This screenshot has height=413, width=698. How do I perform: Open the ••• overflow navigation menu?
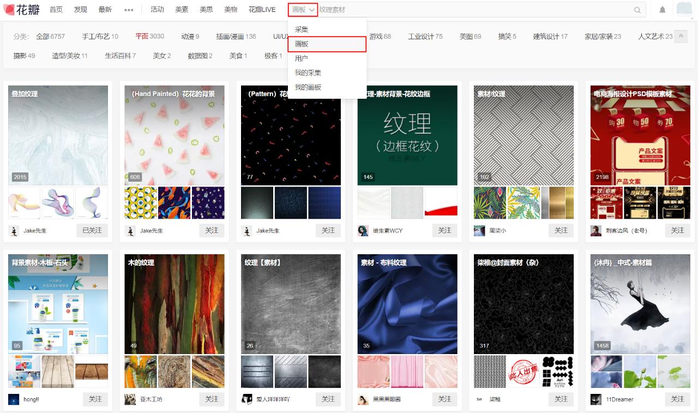point(129,9)
